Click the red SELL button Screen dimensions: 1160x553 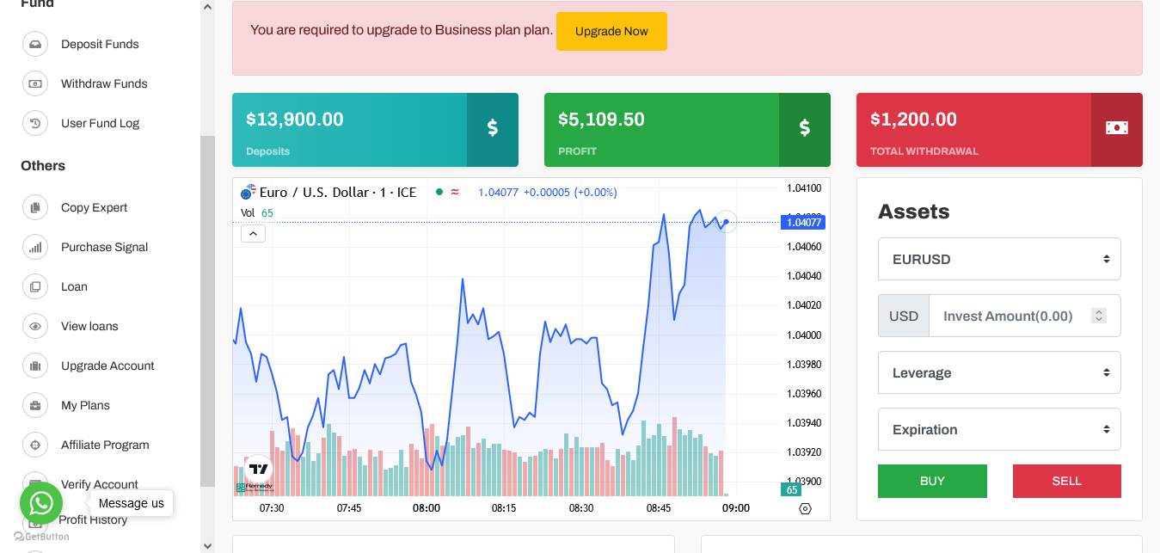pos(1067,481)
